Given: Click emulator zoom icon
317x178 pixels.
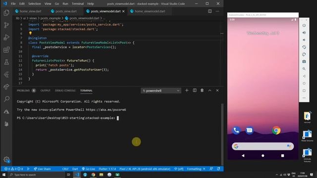Looking at the screenshot, I should pyautogui.click(x=304, y=69).
